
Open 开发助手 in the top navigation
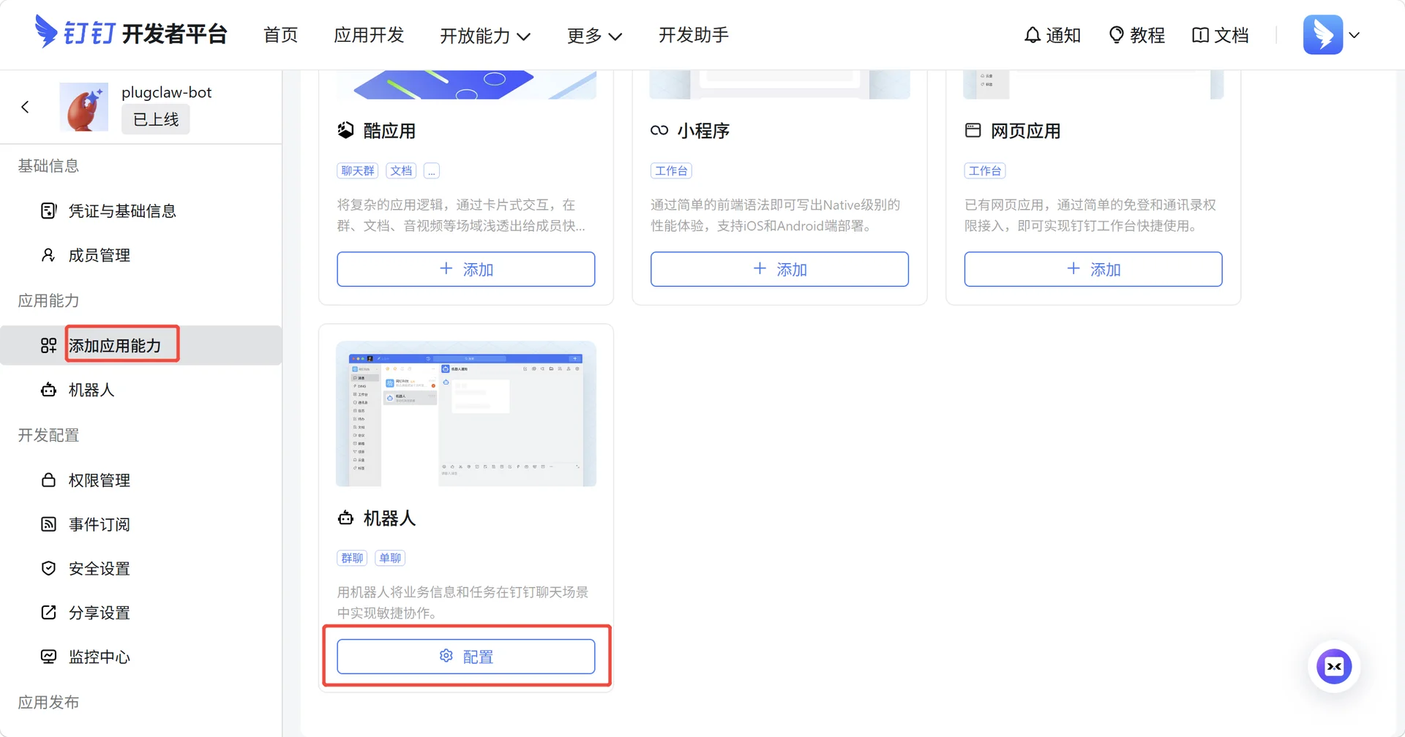click(x=694, y=35)
